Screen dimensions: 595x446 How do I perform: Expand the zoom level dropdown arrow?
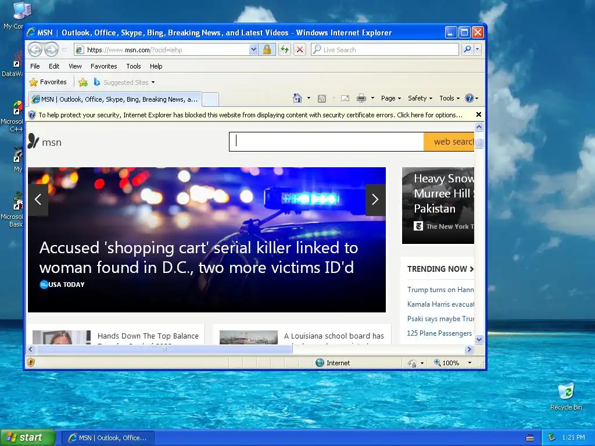[x=469, y=363]
